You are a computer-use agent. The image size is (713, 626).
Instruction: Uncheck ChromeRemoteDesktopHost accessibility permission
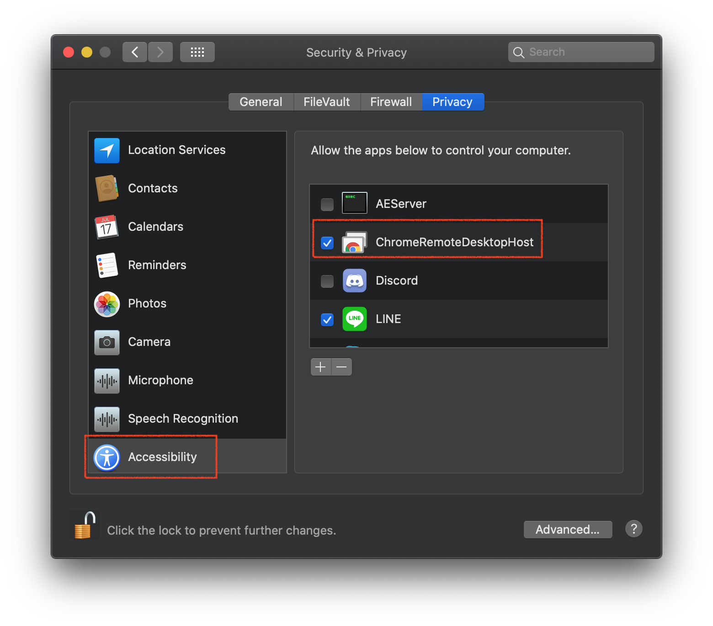[327, 243]
